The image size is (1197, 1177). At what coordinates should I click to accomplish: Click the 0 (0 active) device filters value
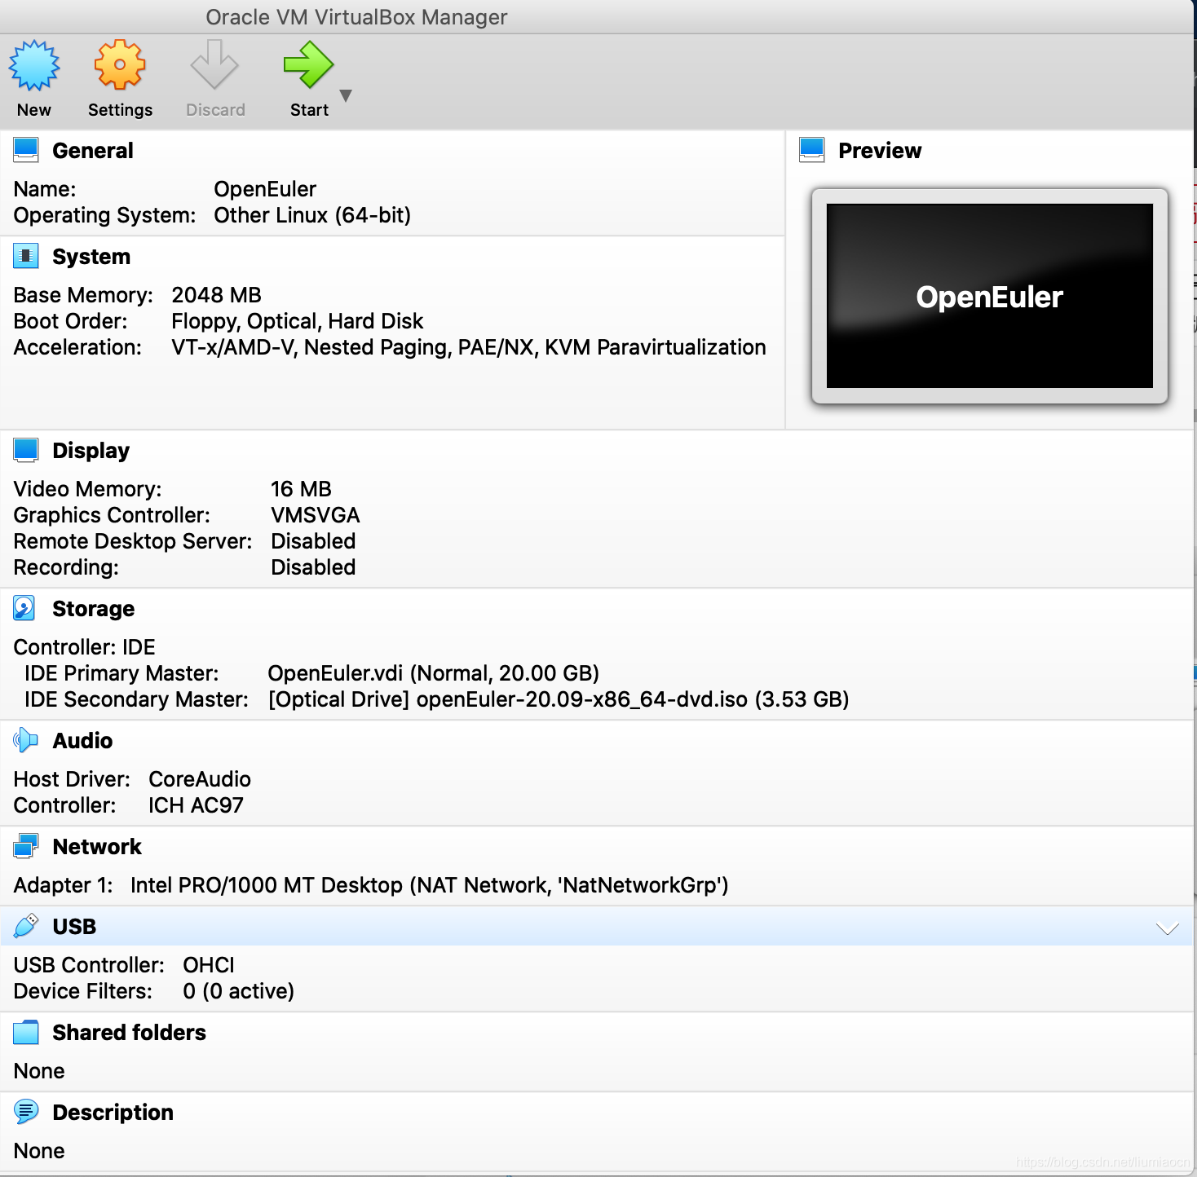(239, 991)
